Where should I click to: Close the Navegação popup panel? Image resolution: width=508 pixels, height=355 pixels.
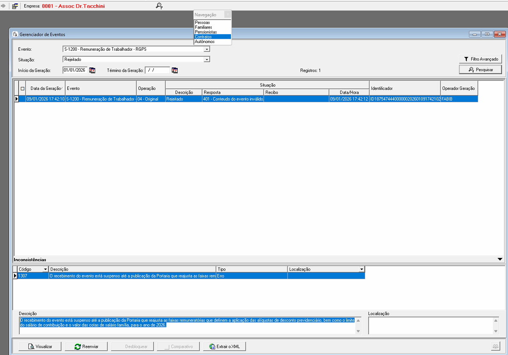[x=228, y=14]
